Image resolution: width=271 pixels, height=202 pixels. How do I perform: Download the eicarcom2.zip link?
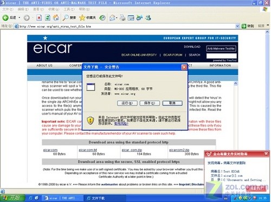point(179,150)
